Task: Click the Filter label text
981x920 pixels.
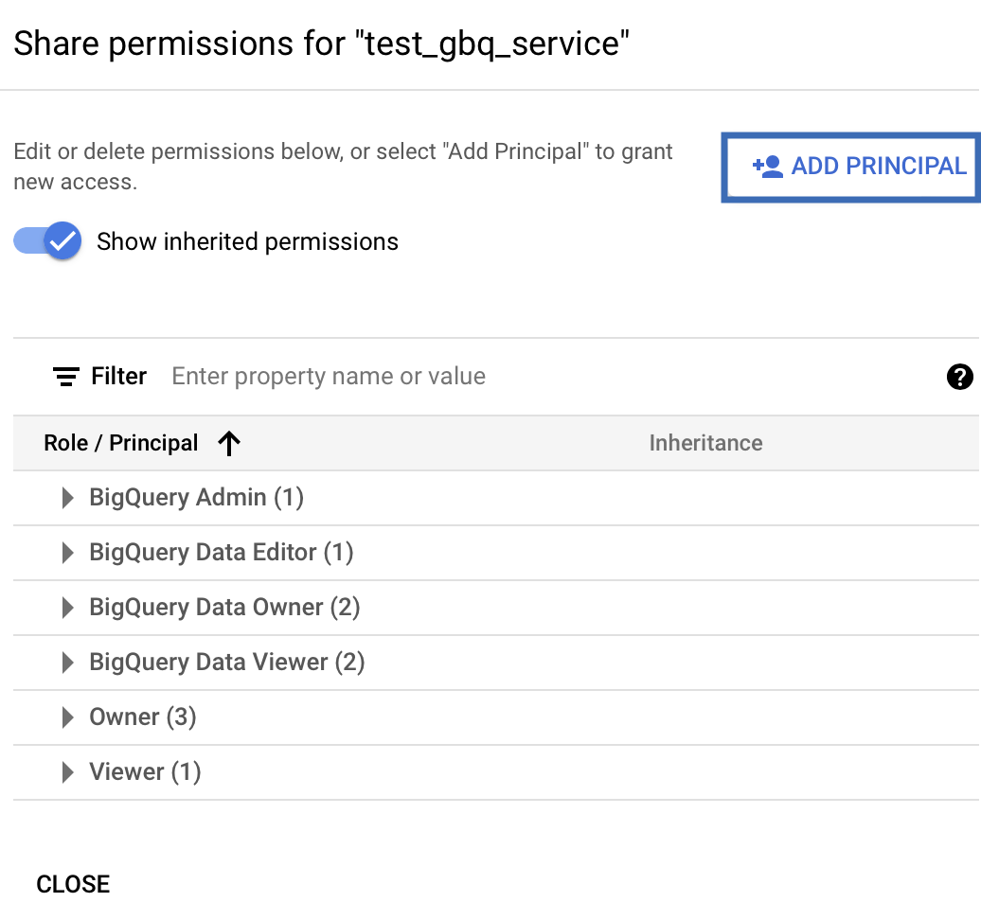Action: (x=119, y=377)
